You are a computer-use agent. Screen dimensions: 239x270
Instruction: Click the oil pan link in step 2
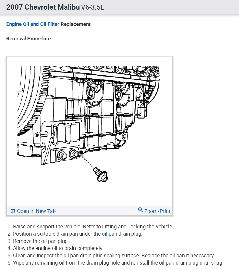click(x=109, y=234)
